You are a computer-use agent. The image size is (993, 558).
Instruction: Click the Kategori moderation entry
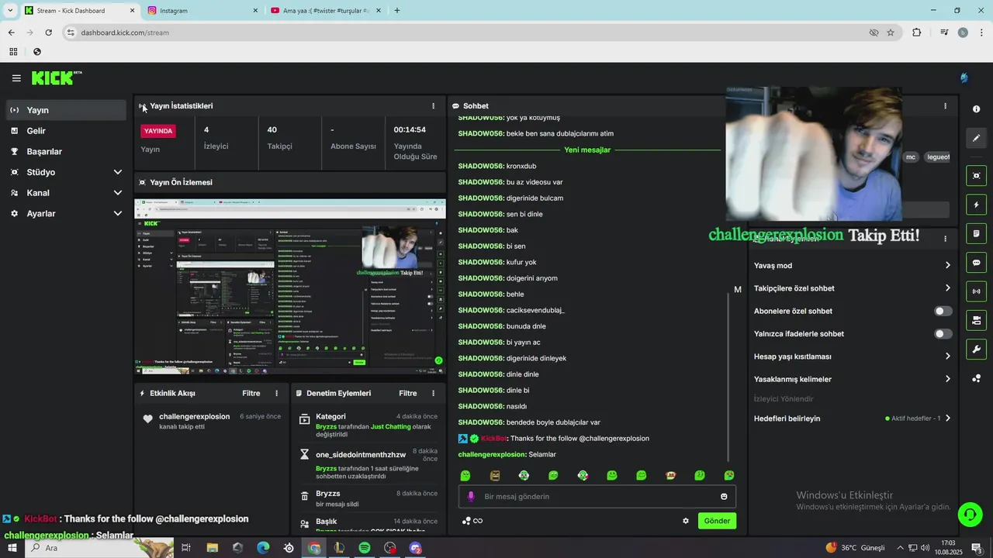368,425
